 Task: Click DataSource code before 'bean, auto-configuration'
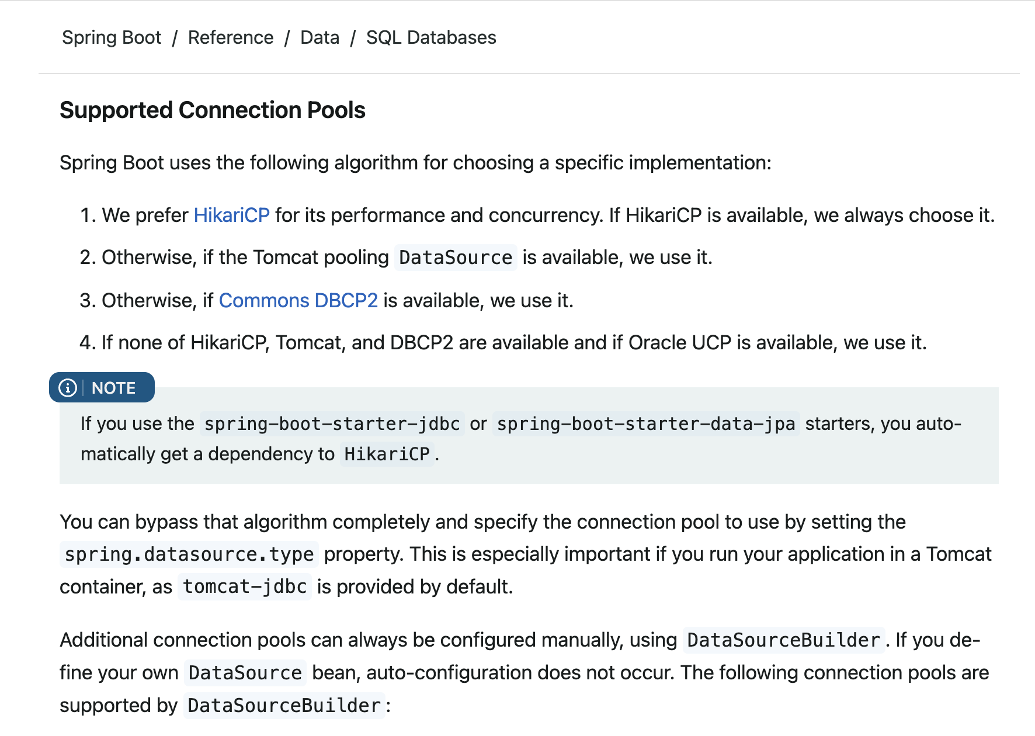(245, 673)
